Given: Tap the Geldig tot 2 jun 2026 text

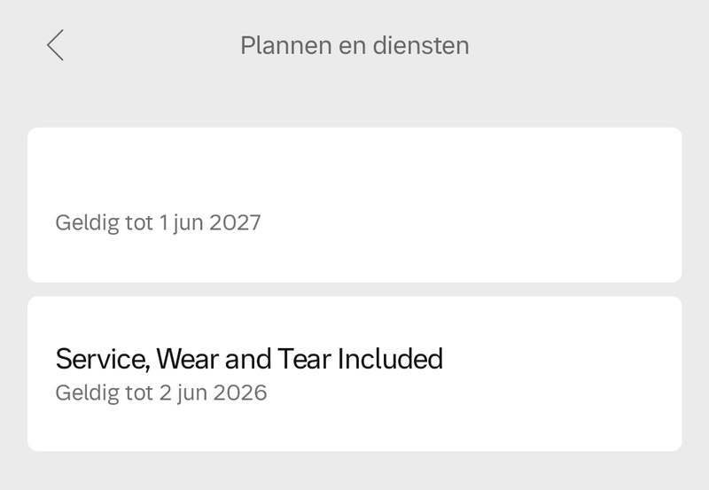Looking at the screenshot, I should point(160,392).
